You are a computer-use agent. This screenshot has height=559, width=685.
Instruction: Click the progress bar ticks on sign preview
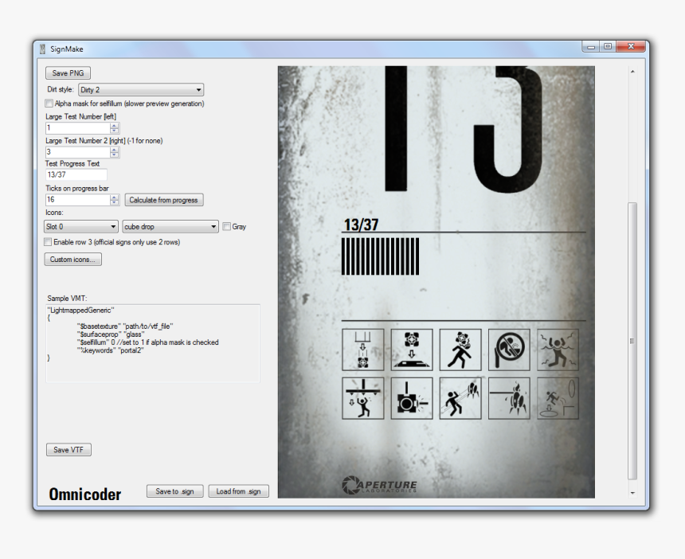[x=380, y=256]
